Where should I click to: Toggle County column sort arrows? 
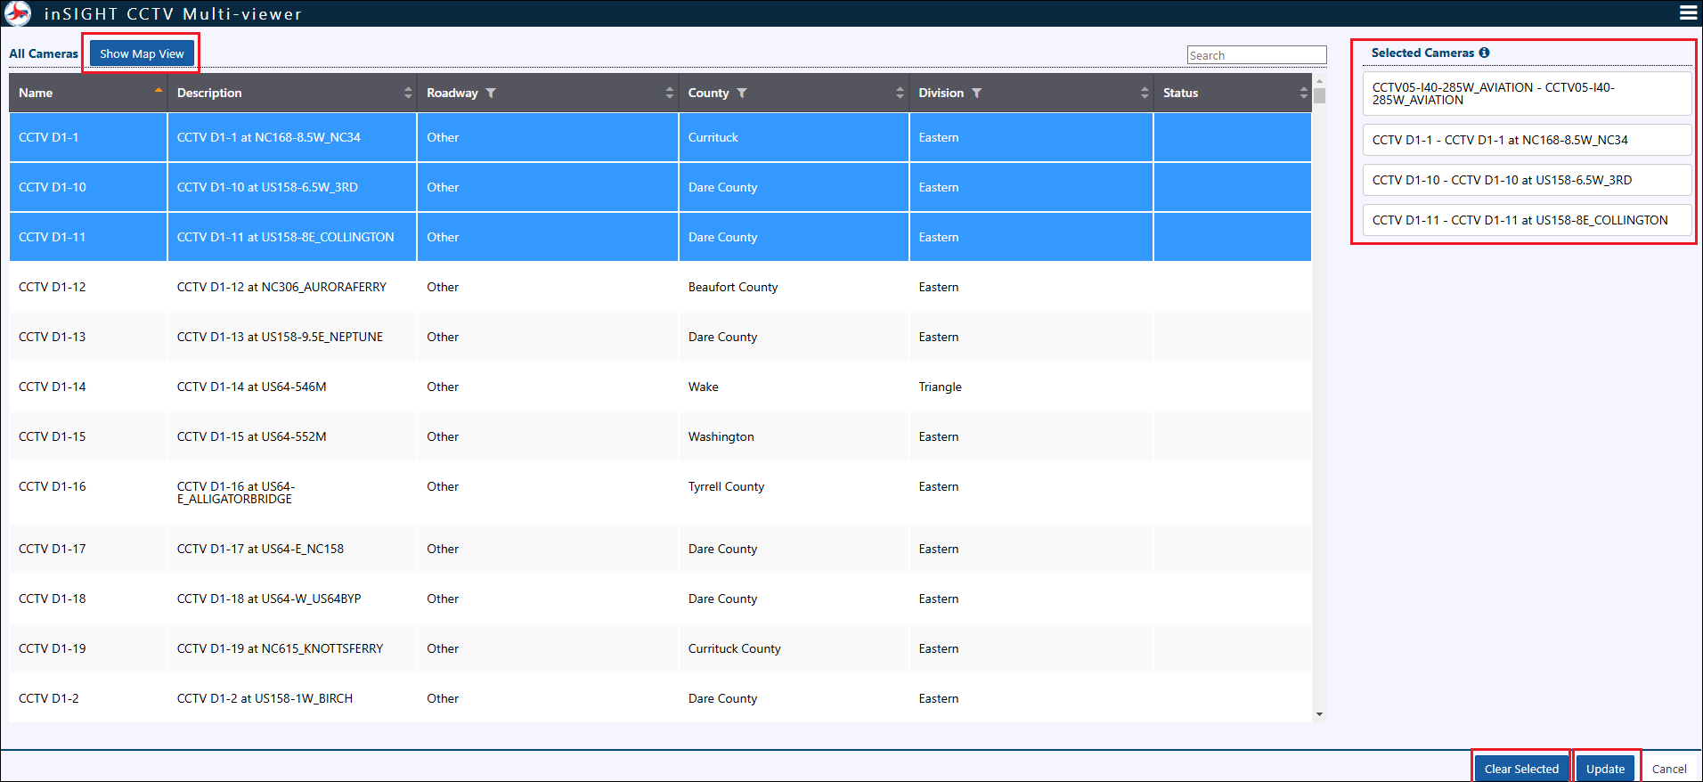tap(900, 93)
